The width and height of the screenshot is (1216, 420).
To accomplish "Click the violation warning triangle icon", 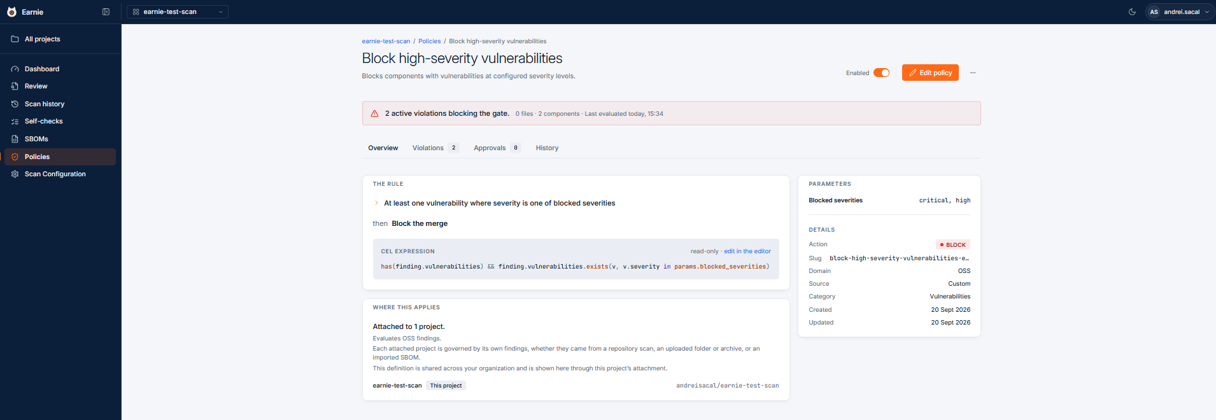I will [374, 113].
